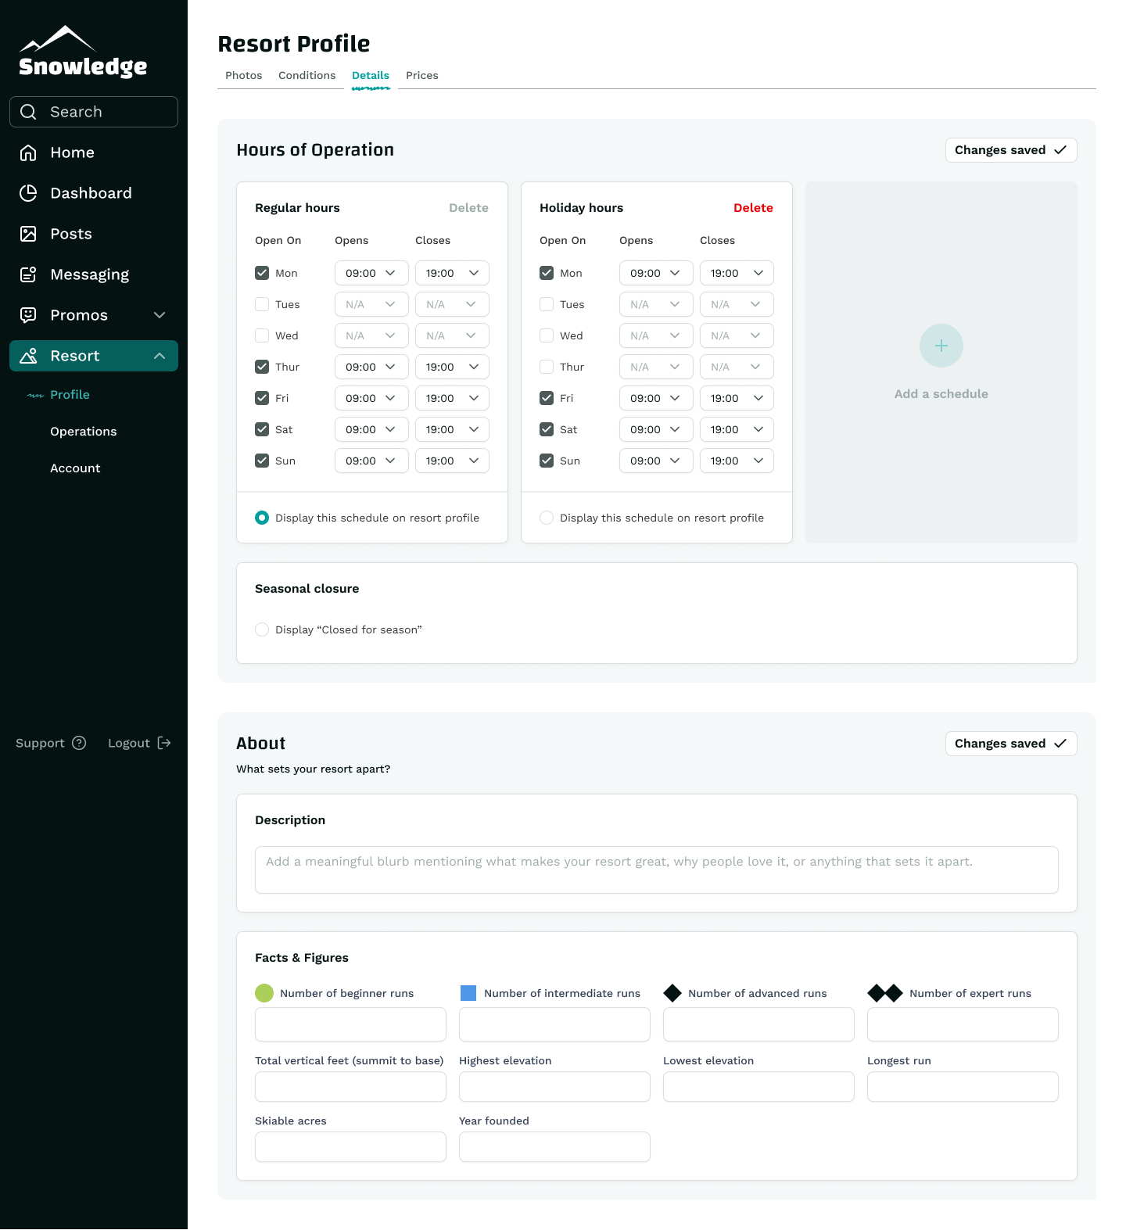Screen dimensions: 1126x1230
Task: Click the Logout arrow icon
Action: point(164,743)
